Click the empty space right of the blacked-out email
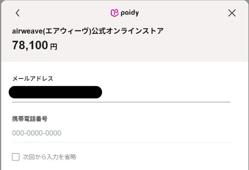Image resolution: width=249 pixels, height=170 pixels. pyautogui.click(x=165, y=92)
